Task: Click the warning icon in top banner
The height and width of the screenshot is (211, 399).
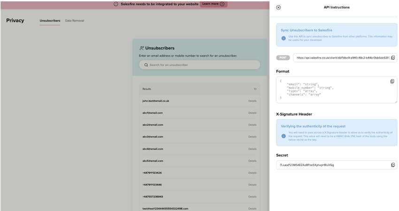Action: pos(116,4)
